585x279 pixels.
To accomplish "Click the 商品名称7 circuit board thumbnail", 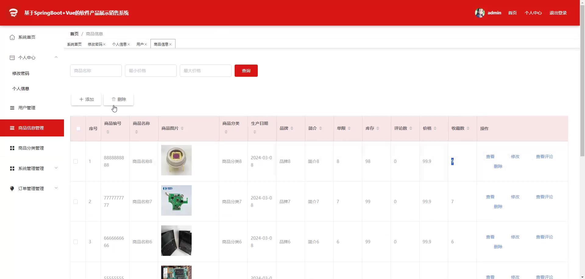I will pos(176,200).
